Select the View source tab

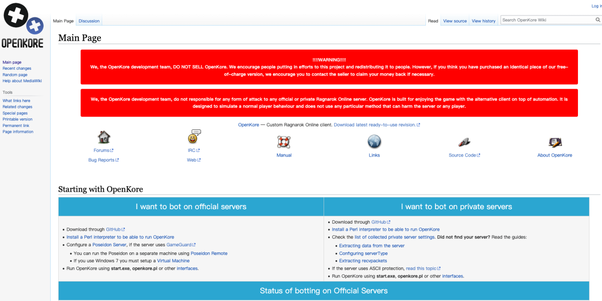(455, 21)
